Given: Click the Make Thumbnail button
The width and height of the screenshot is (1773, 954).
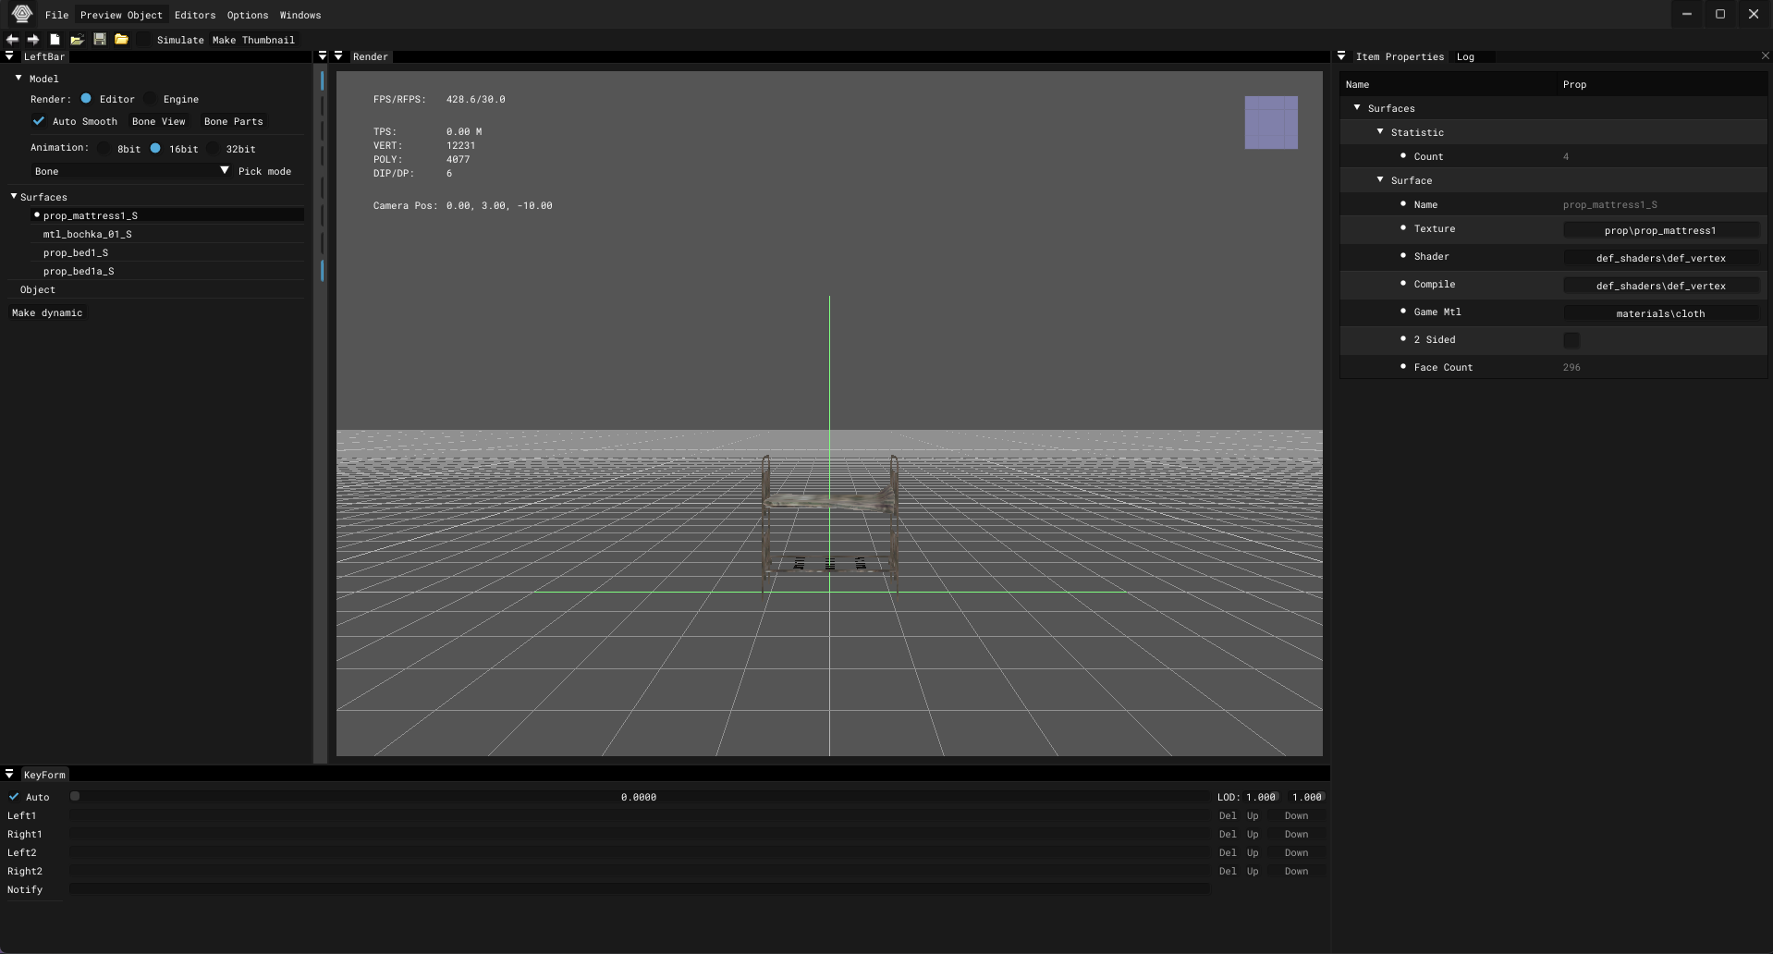Looking at the screenshot, I should click(x=253, y=40).
